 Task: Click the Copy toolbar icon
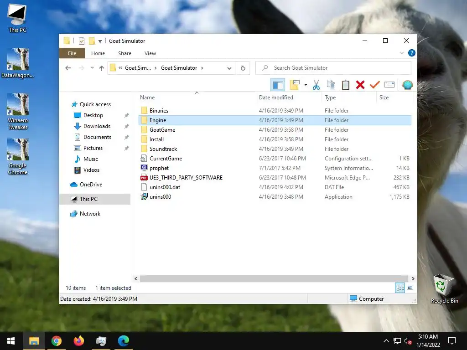pos(331,85)
